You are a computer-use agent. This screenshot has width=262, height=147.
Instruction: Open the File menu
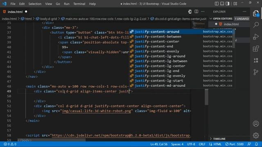point(13,4)
